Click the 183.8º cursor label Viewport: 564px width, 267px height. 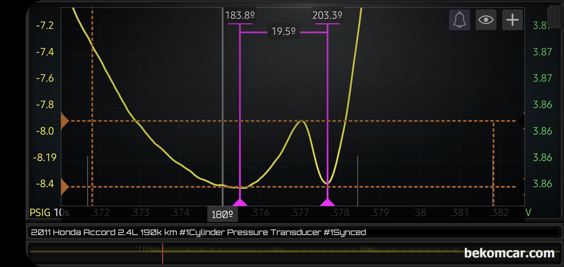tap(240, 16)
